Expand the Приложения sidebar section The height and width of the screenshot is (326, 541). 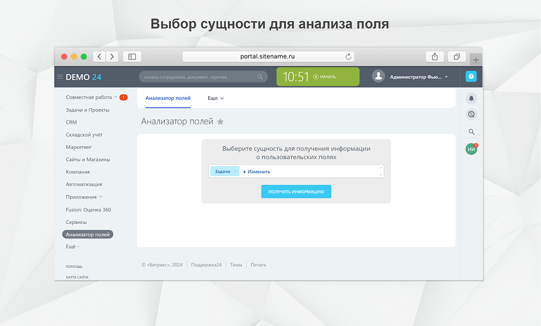point(101,197)
